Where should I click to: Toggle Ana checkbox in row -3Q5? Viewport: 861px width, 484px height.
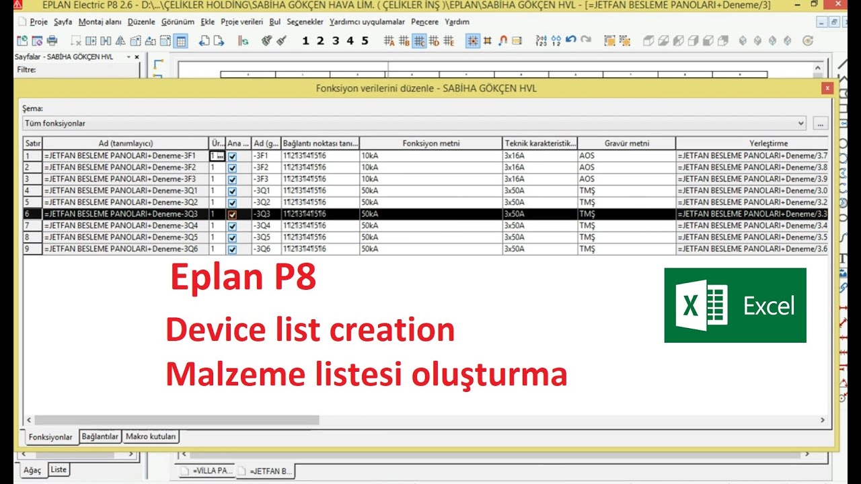pyautogui.click(x=232, y=237)
